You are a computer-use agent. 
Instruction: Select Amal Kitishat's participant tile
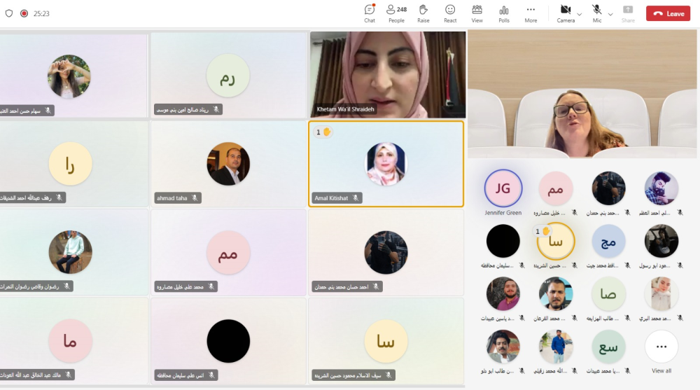(386, 164)
